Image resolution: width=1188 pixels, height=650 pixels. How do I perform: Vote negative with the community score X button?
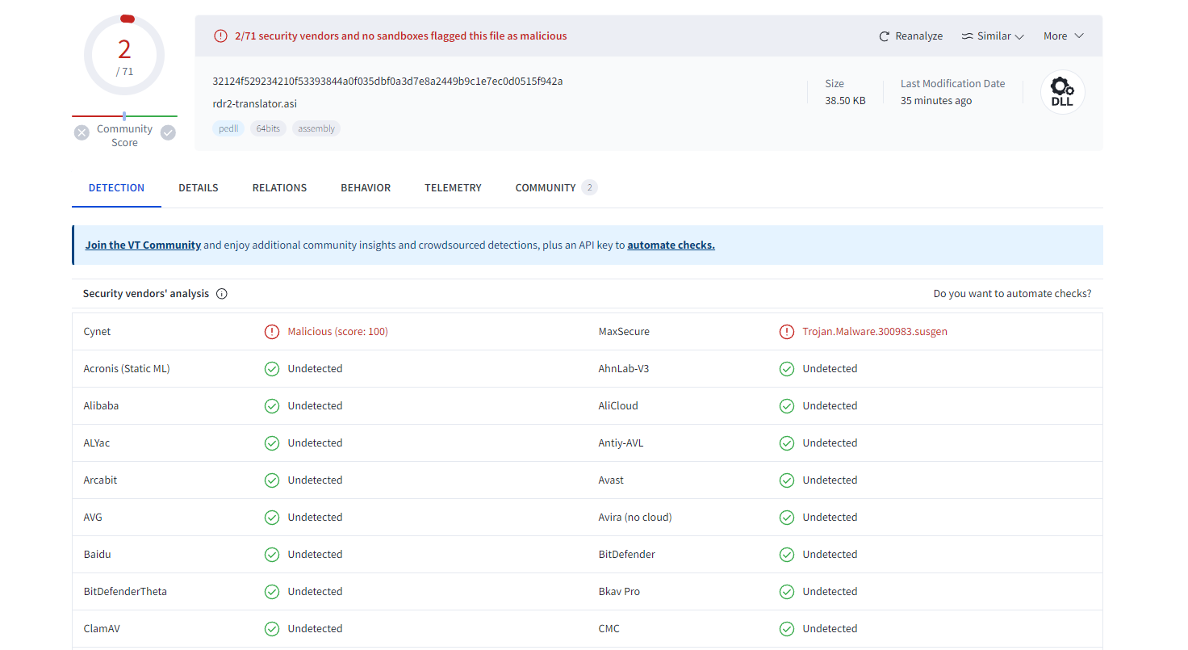[x=82, y=133]
